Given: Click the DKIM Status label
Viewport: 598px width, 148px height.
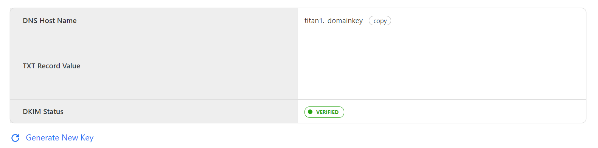Looking at the screenshot, I should 43,112.
